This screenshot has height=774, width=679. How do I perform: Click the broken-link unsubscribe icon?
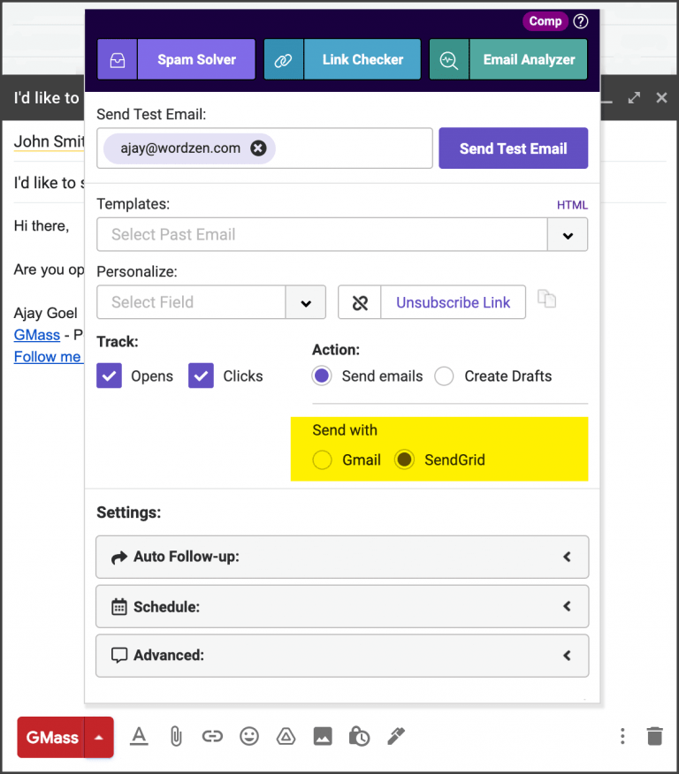click(360, 302)
